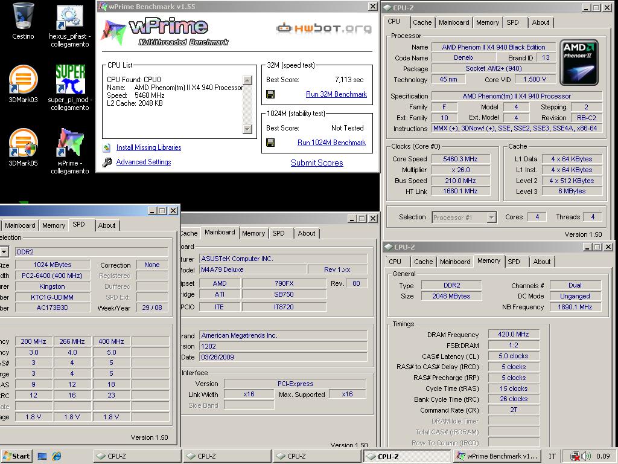Click the Socket AM2+ (940) package field
618x464 pixels.
click(494, 68)
